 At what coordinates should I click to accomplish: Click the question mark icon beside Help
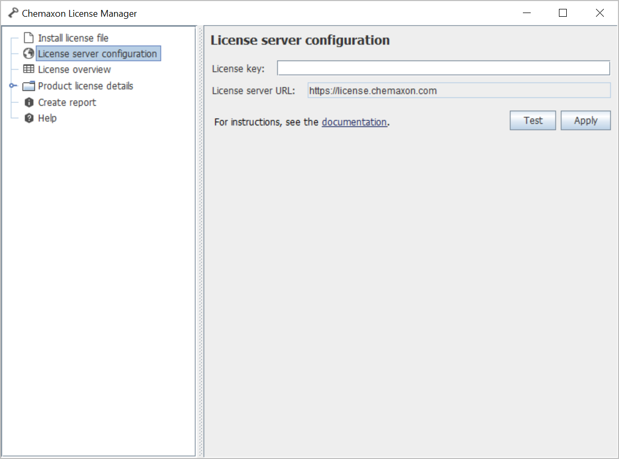coord(29,118)
